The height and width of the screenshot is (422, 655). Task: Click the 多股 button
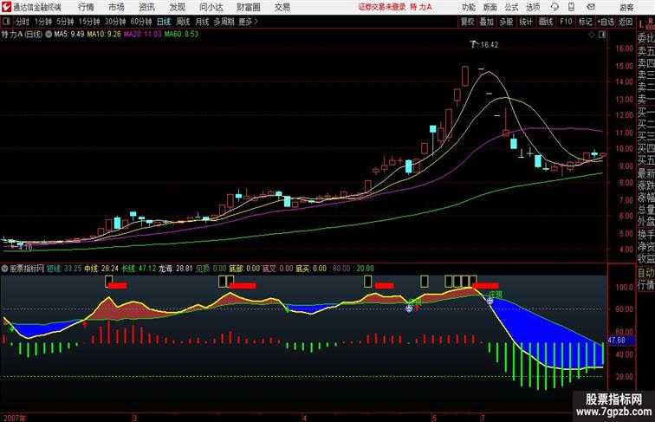(506, 22)
